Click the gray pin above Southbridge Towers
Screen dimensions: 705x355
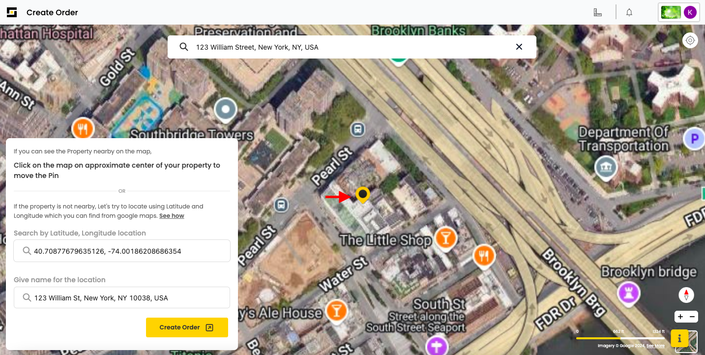(226, 110)
